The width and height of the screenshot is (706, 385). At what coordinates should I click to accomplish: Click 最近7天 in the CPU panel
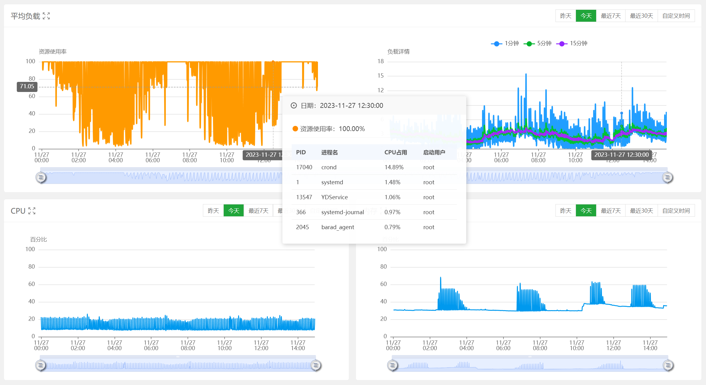pos(258,211)
